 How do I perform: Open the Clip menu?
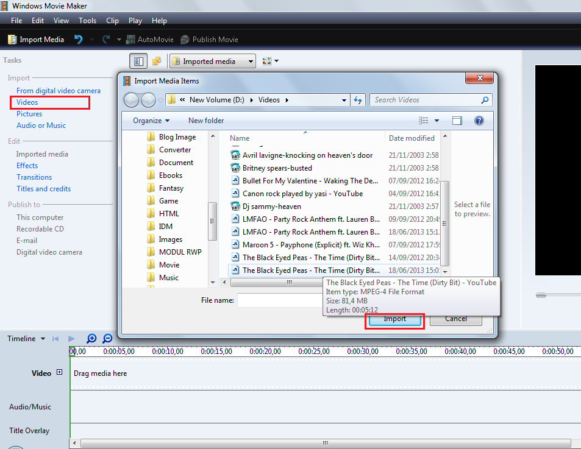pyautogui.click(x=112, y=21)
